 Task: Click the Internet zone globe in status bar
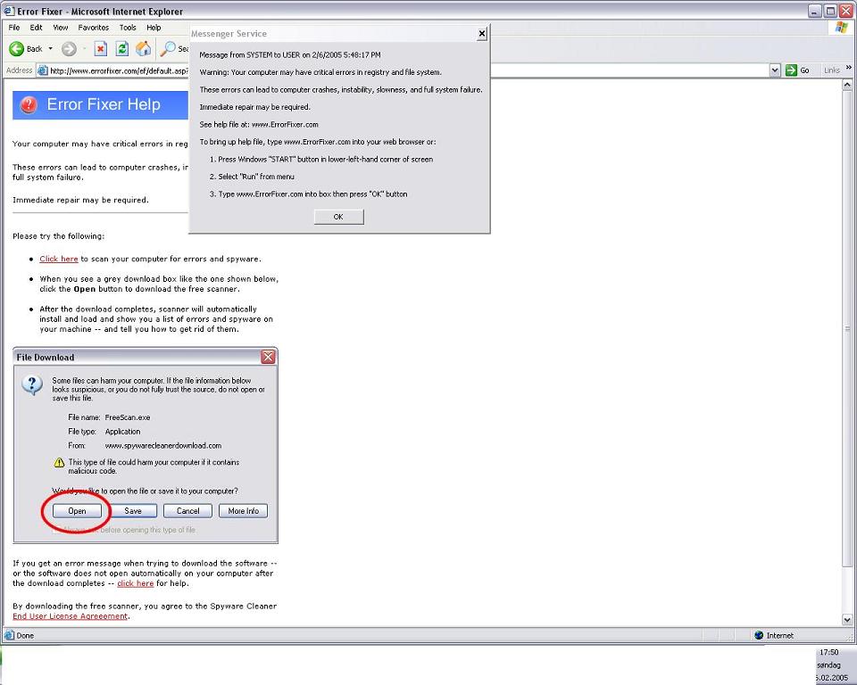[x=759, y=635]
